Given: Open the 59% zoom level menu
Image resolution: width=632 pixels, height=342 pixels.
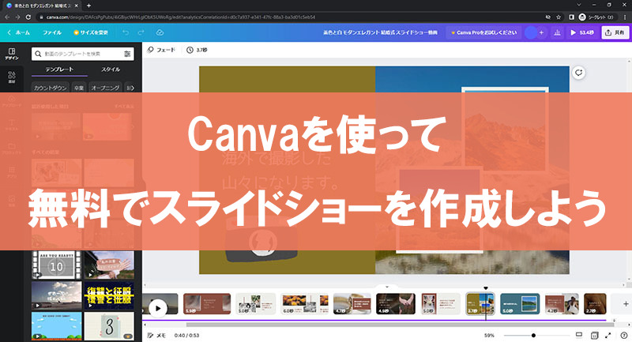Looking at the screenshot, I should pos(489,335).
